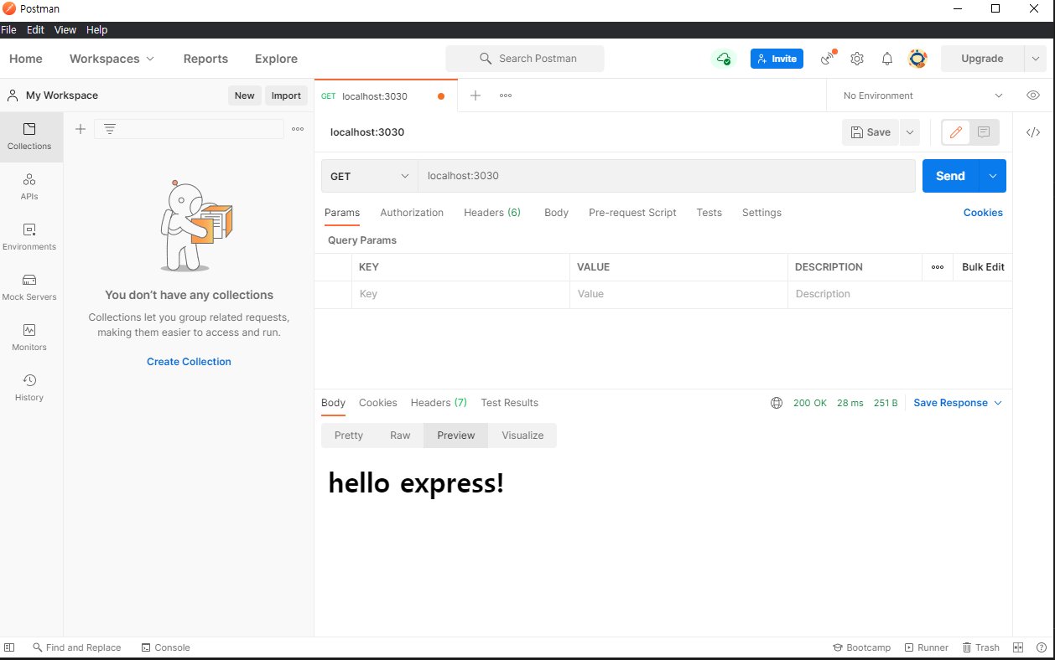Open query params column options ellipsis

pyautogui.click(x=938, y=267)
